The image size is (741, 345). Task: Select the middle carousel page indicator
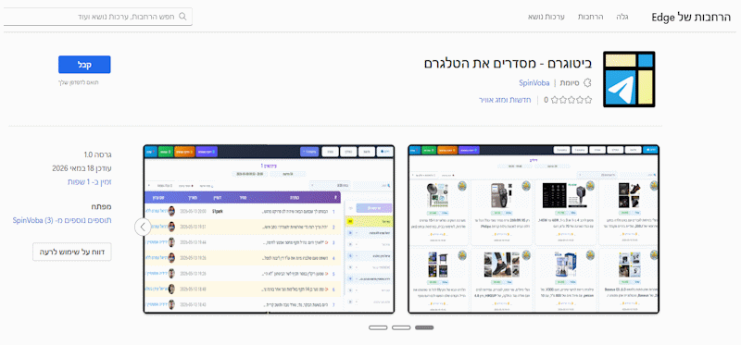point(401,327)
